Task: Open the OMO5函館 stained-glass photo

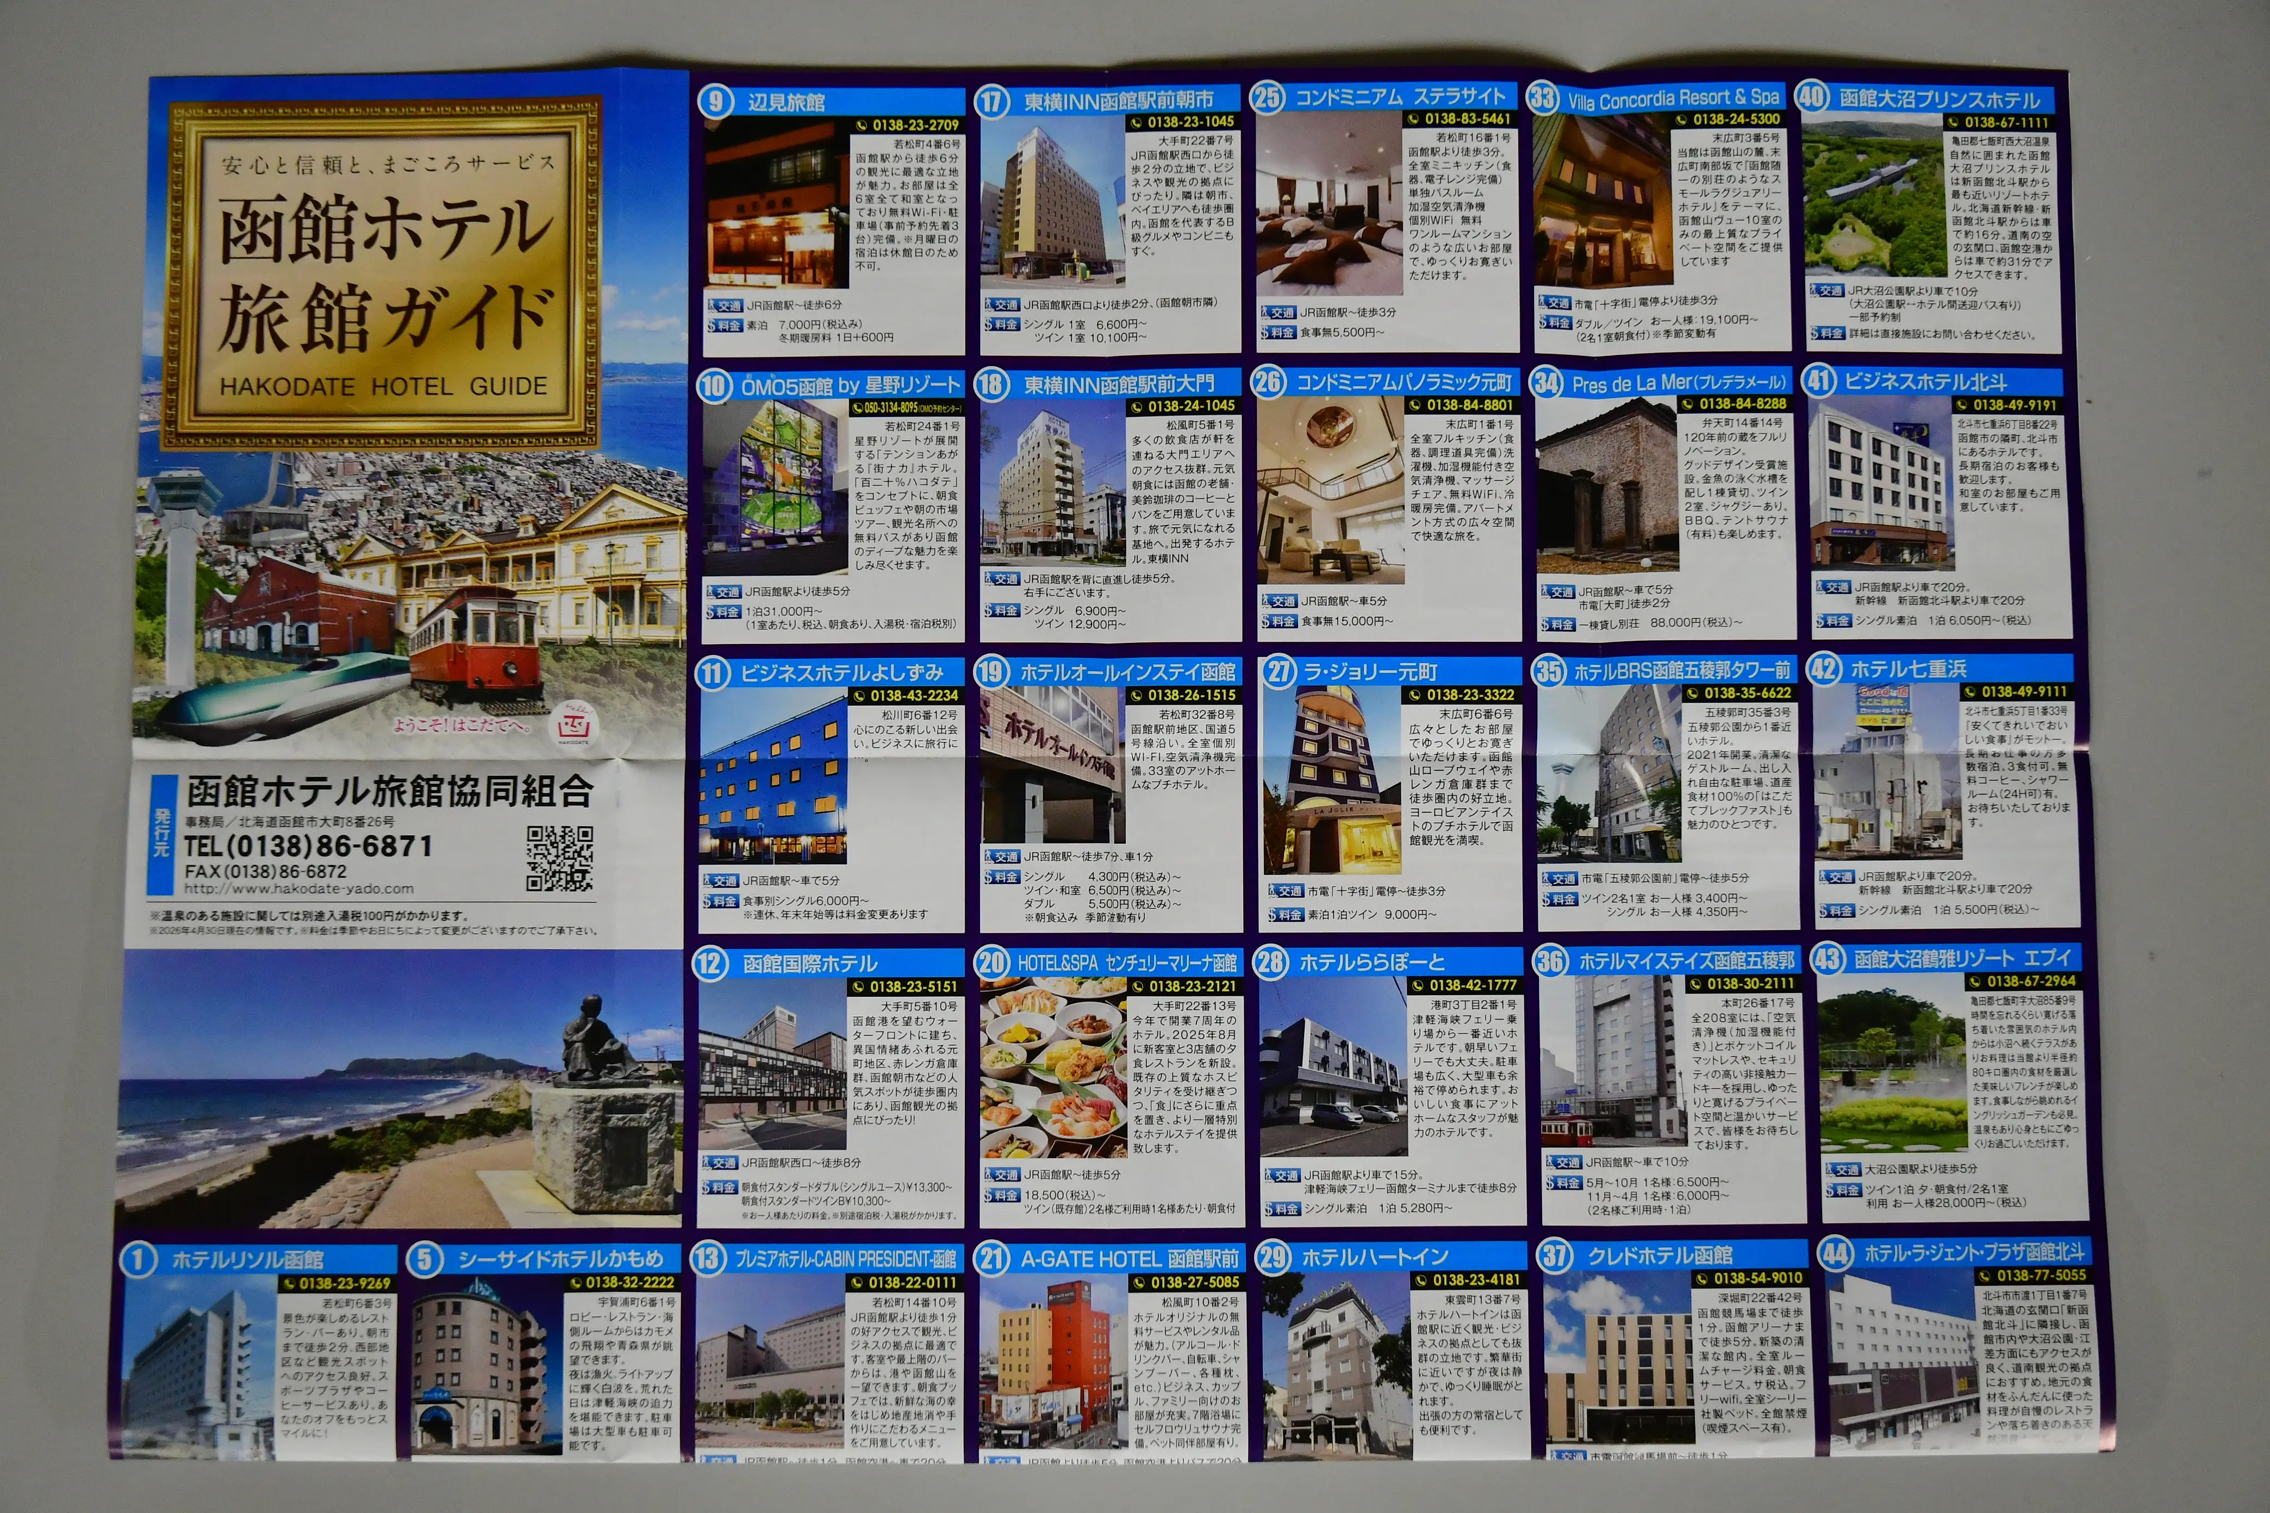Action: point(774,488)
